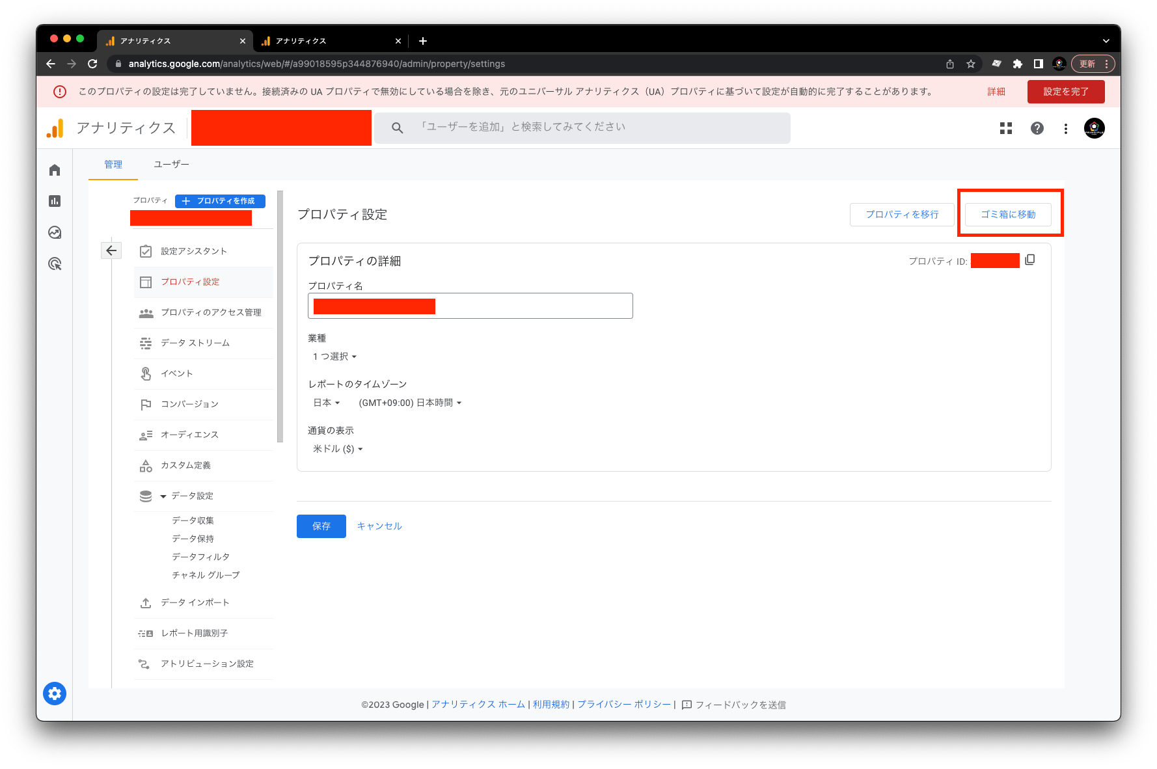This screenshot has height=769, width=1157.
Task: Click the キャンセル link
Action: (x=379, y=526)
